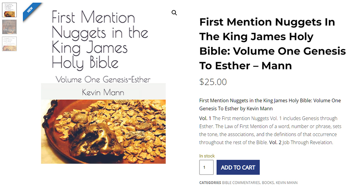Screen dimensions: 349x189
Task: Click the quantity input field
Action: point(206,167)
